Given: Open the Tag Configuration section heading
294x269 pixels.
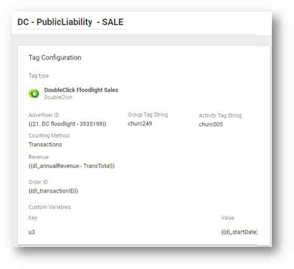Looking at the screenshot, I should 55,57.
